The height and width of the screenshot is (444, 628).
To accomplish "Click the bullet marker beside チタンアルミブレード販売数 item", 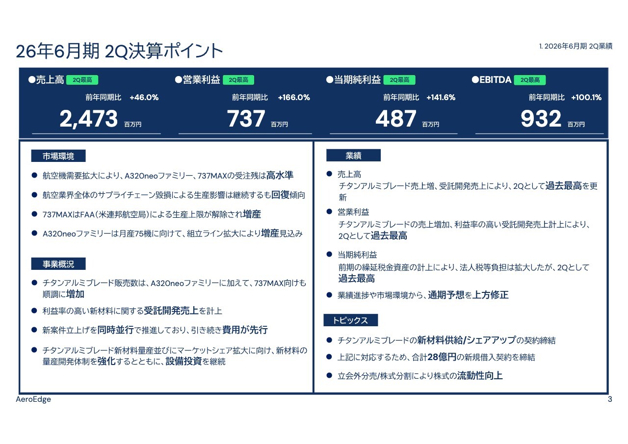I will (34, 282).
